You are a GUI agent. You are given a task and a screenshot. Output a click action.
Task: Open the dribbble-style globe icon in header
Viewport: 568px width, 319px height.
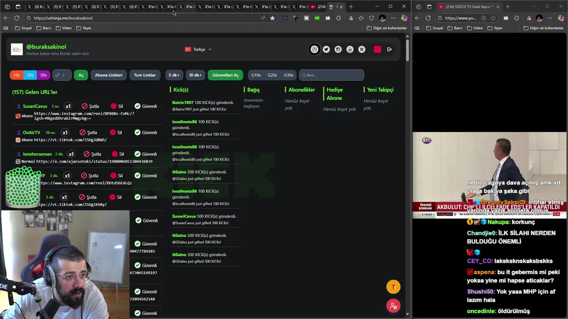(314, 49)
